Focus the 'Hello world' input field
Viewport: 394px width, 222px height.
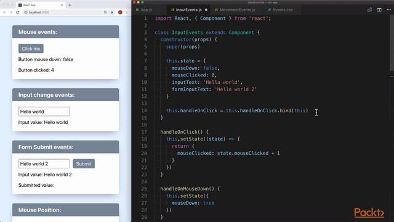tap(44, 112)
